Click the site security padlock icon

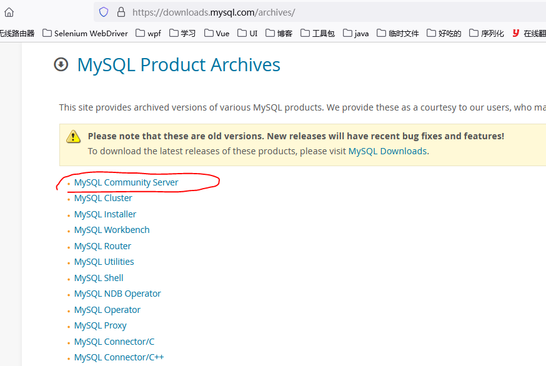121,12
